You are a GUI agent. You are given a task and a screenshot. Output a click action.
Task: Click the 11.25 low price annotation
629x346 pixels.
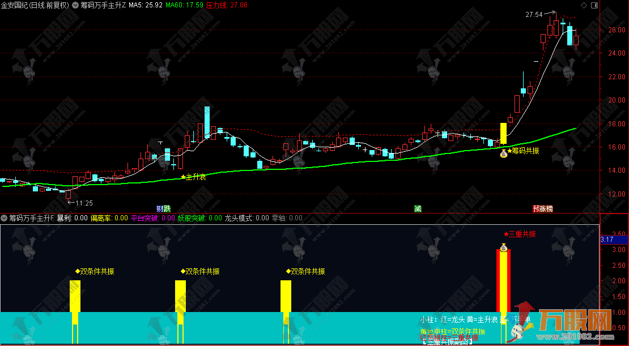(x=83, y=203)
